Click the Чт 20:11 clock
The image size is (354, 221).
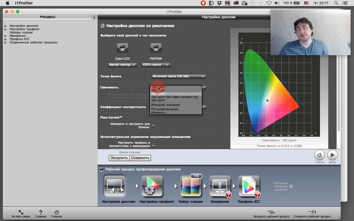[x=321, y=3]
